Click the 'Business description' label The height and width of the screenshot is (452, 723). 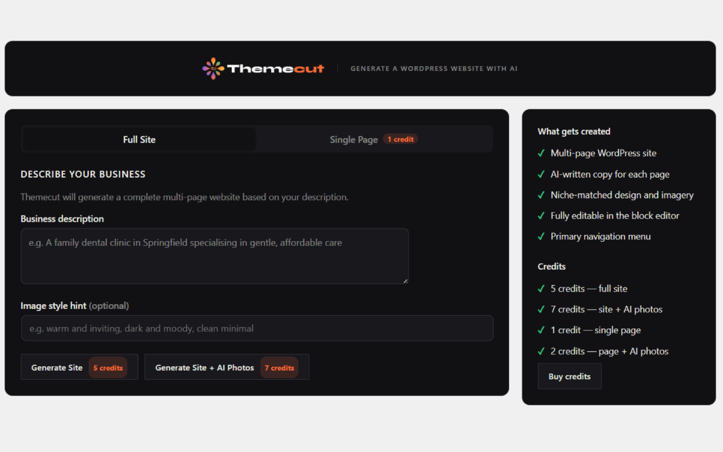[62, 219]
